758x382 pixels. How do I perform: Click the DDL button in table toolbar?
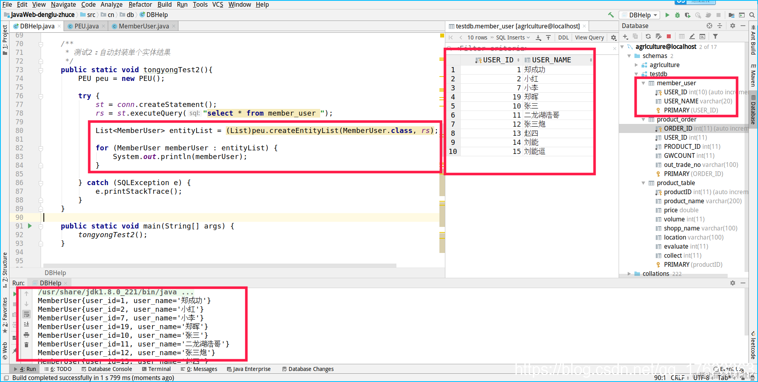click(563, 37)
